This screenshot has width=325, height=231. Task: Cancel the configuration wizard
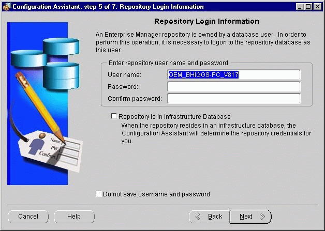click(x=28, y=217)
